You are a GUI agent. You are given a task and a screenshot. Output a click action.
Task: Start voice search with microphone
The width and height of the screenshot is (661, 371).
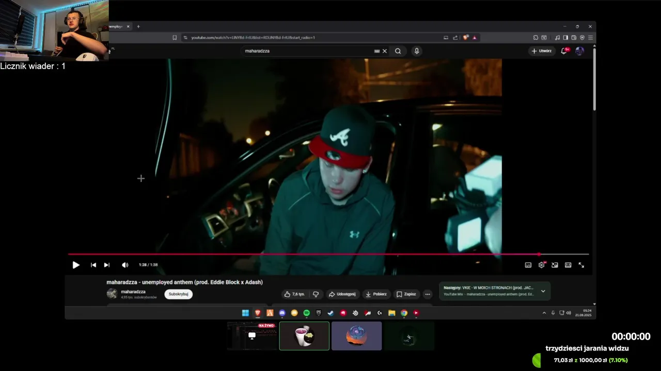417,51
